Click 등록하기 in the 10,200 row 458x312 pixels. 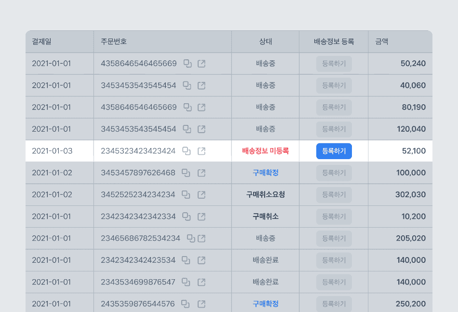334,217
